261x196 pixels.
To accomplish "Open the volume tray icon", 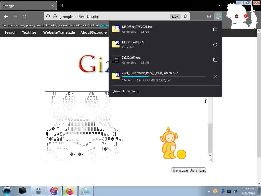I will (236, 191).
